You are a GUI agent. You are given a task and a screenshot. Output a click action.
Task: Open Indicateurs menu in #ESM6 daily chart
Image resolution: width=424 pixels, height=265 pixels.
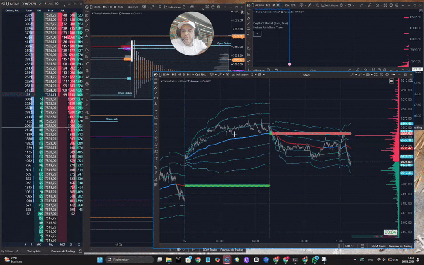click(x=330, y=5)
